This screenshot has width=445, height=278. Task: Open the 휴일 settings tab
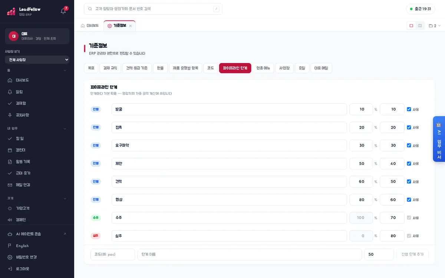[302, 68]
